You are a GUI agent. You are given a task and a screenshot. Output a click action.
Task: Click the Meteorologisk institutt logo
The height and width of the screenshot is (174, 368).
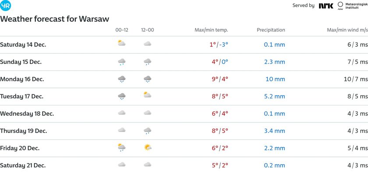coord(353,6)
